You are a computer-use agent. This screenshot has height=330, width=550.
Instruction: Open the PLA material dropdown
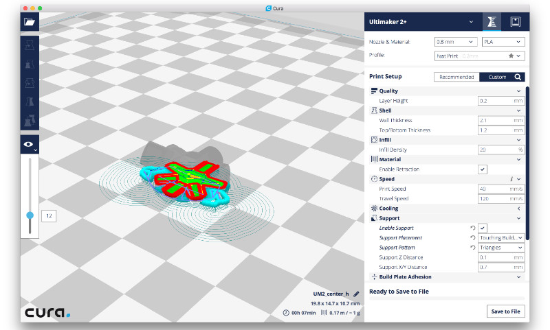[503, 42]
